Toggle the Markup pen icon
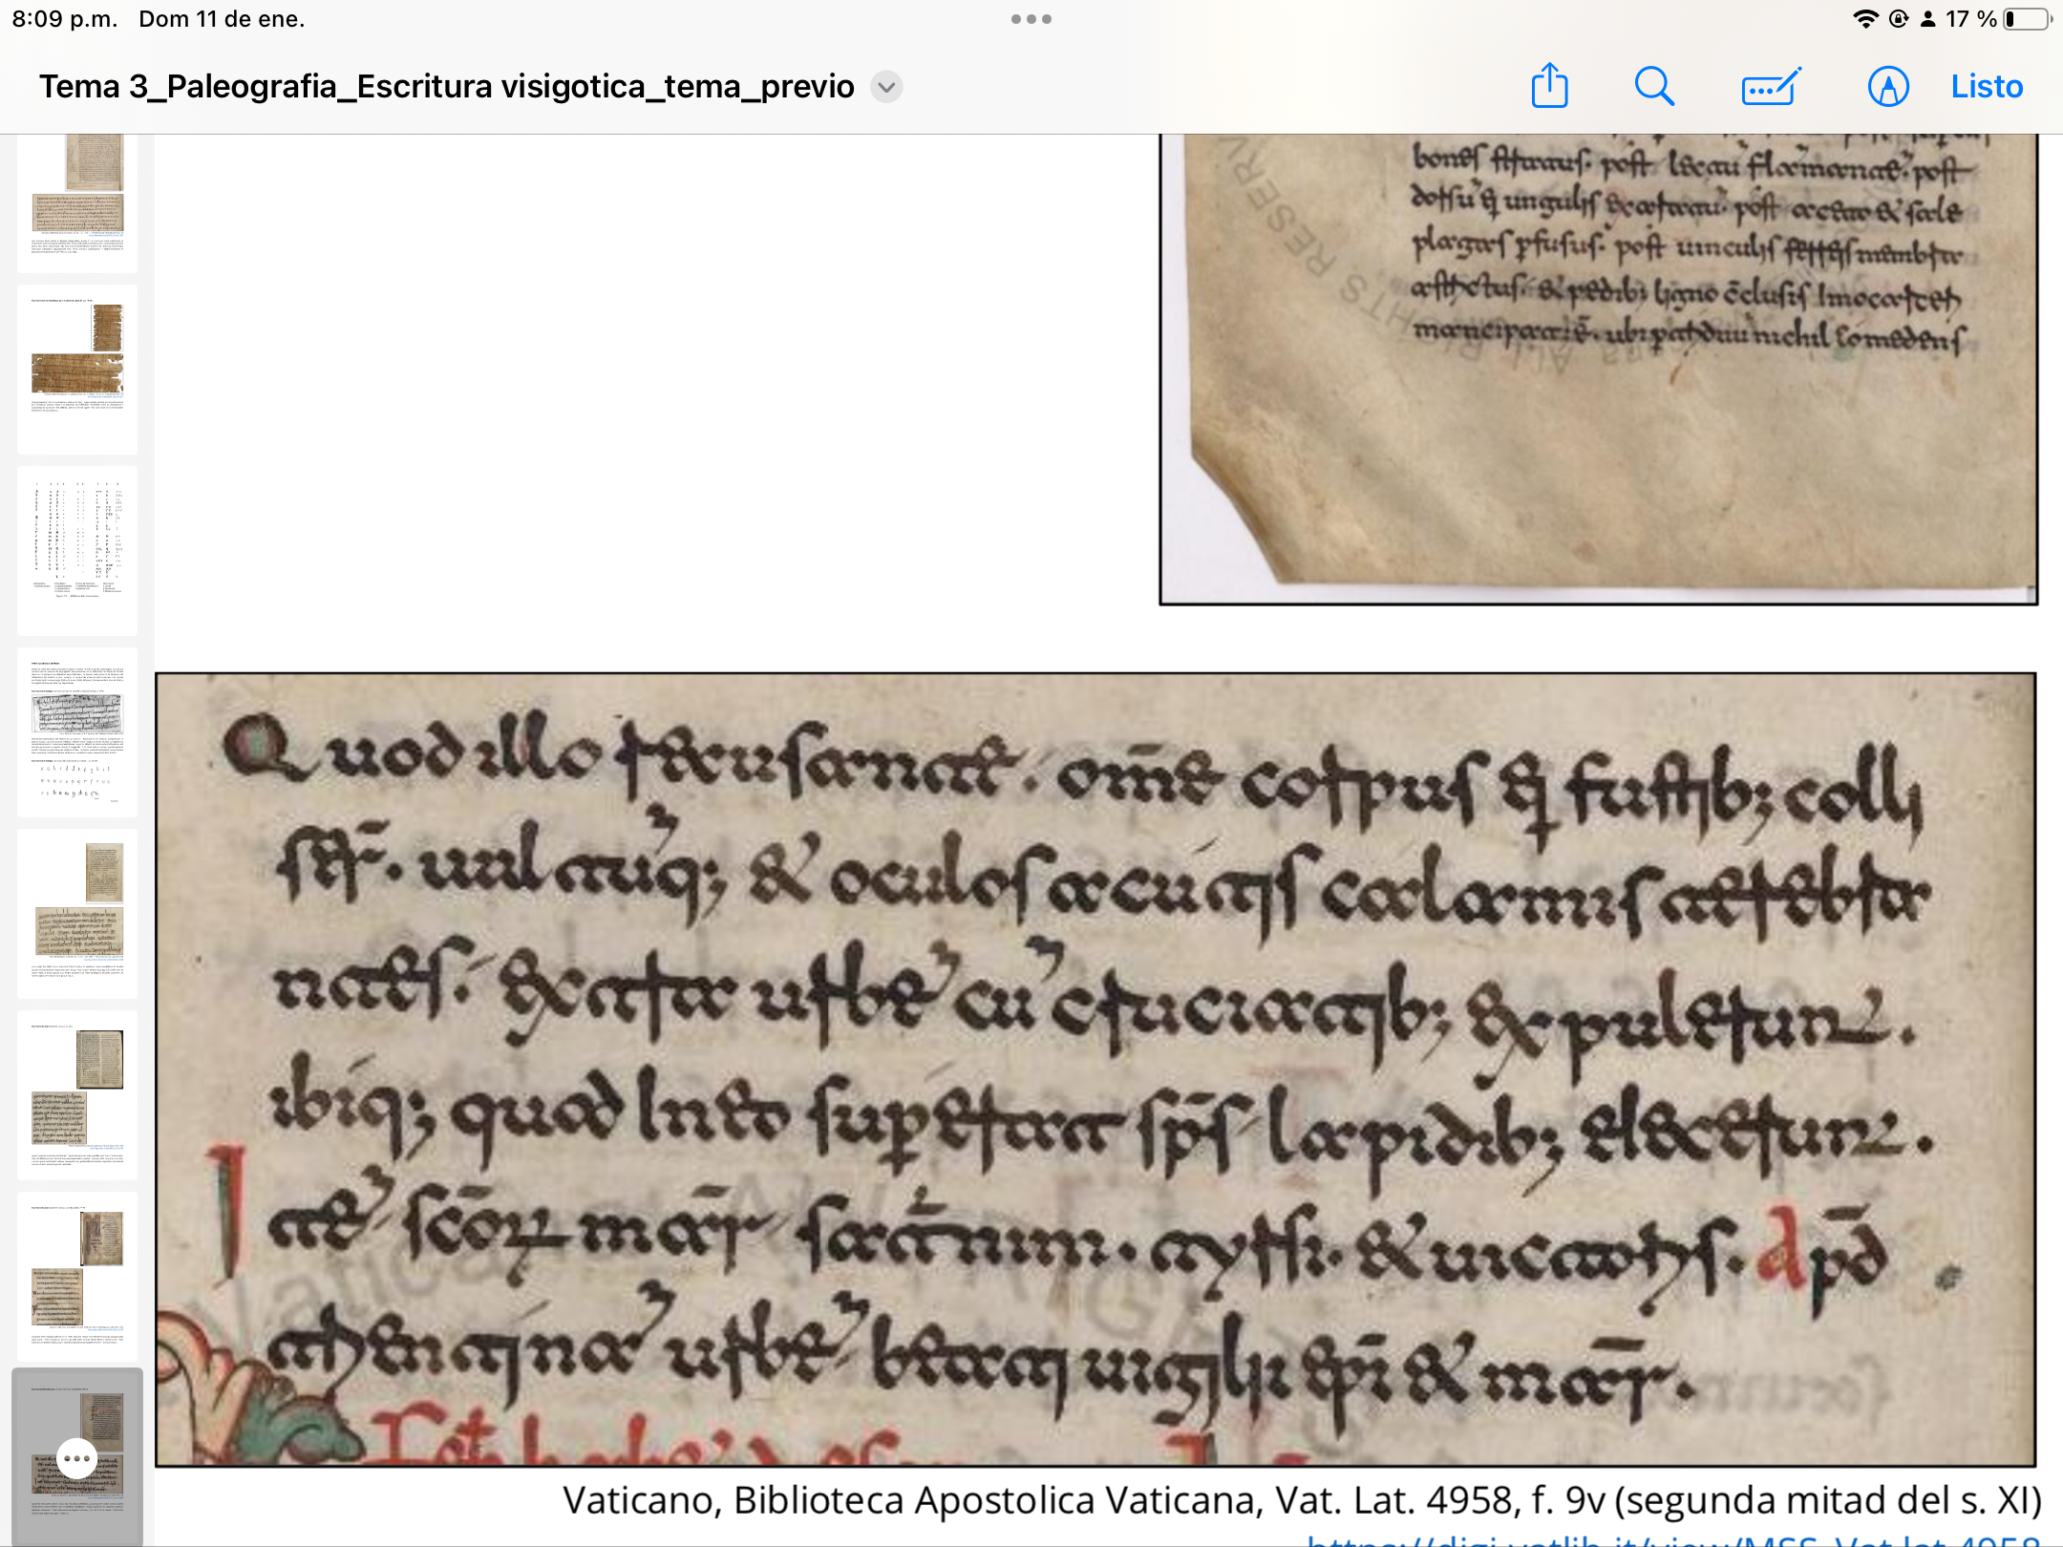2063x1547 pixels. pyautogui.click(x=1887, y=86)
